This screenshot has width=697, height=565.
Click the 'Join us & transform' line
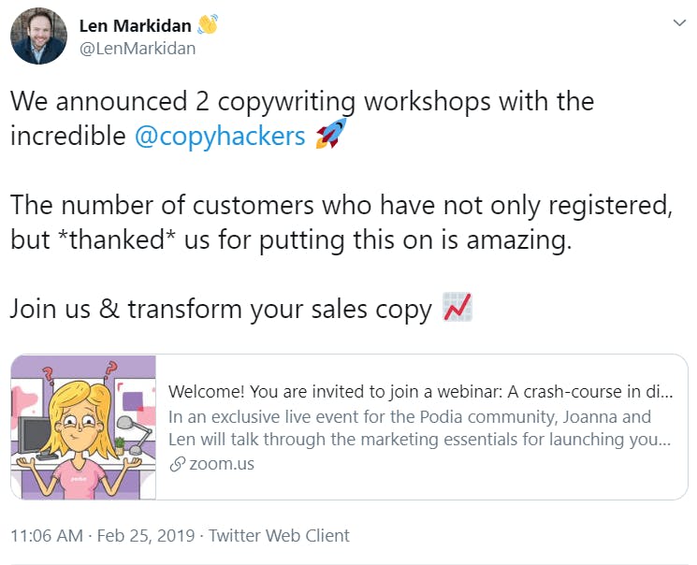point(221,309)
